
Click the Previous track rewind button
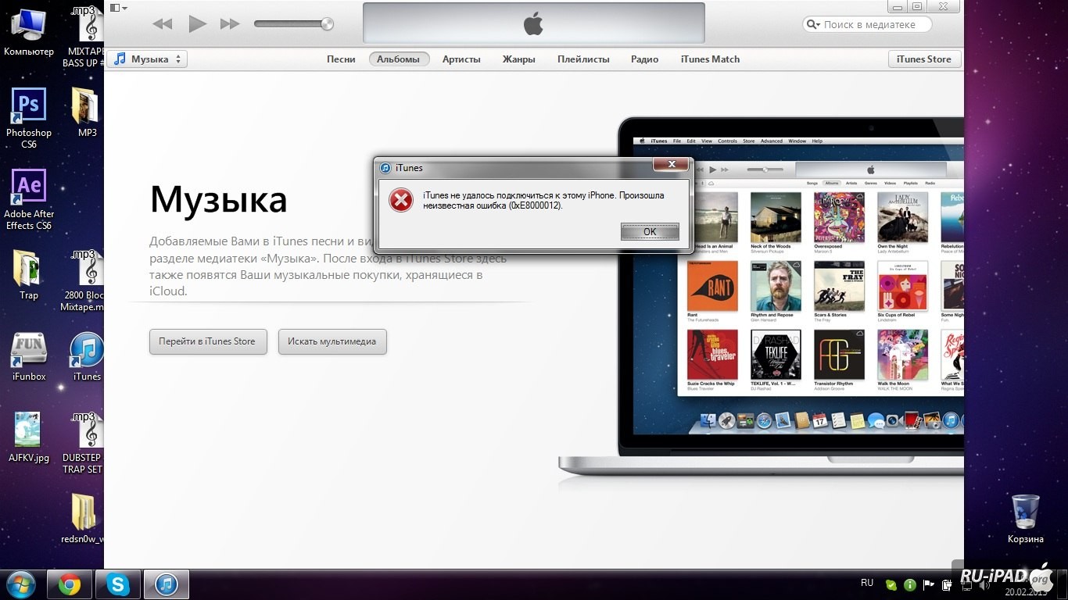click(x=162, y=24)
